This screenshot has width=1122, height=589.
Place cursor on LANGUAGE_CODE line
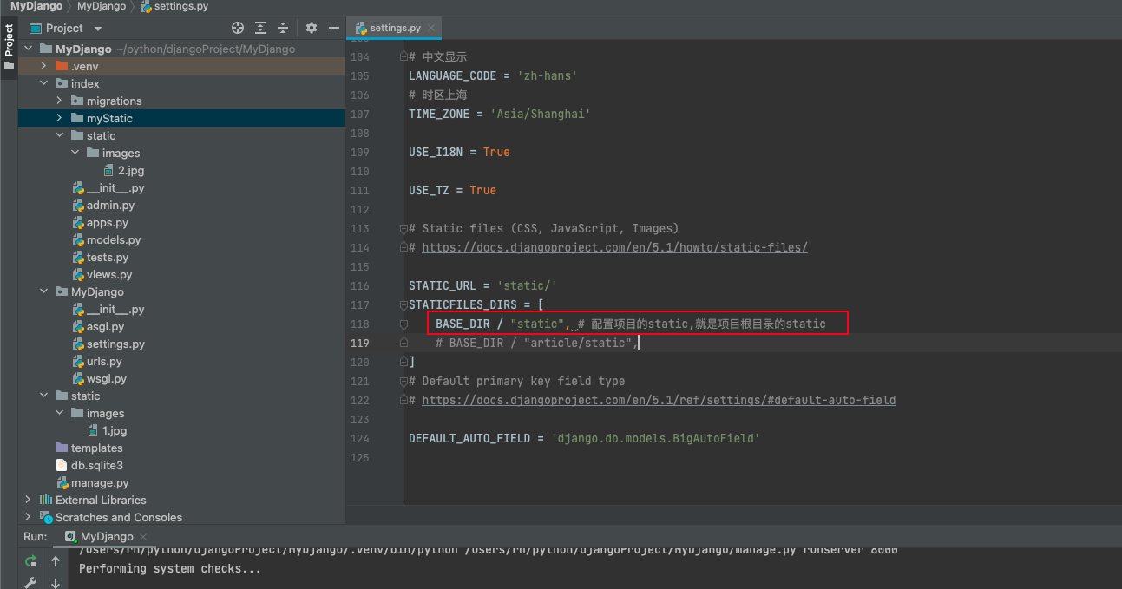point(493,75)
